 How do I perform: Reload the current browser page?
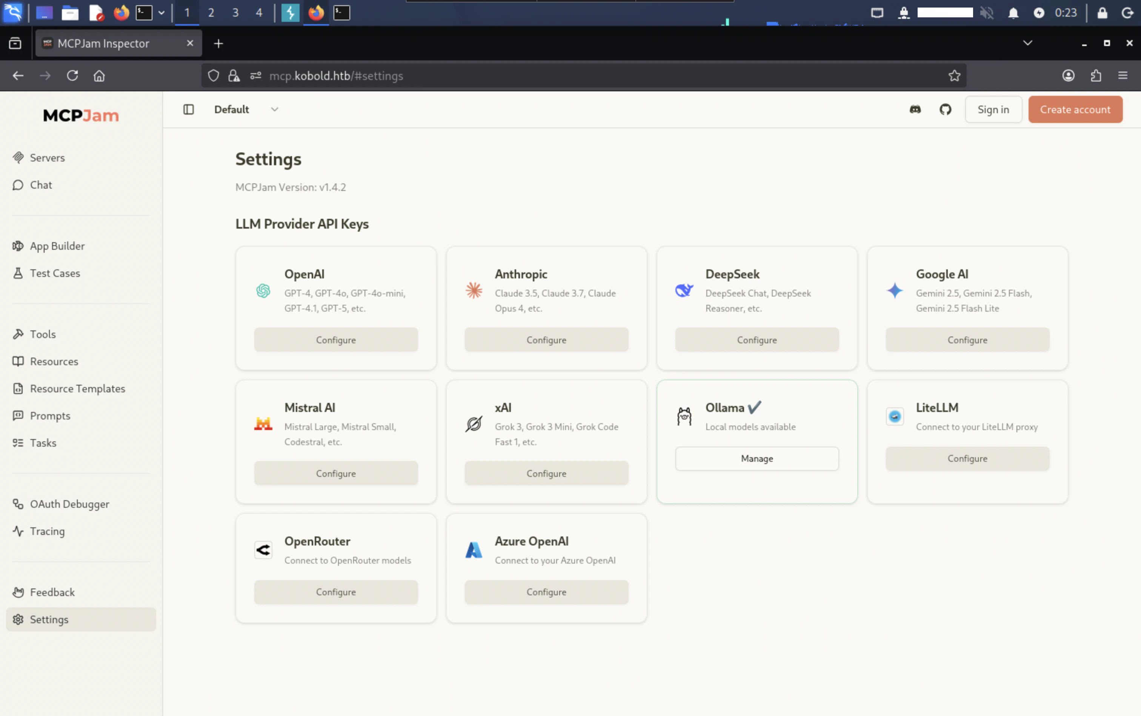72,76
